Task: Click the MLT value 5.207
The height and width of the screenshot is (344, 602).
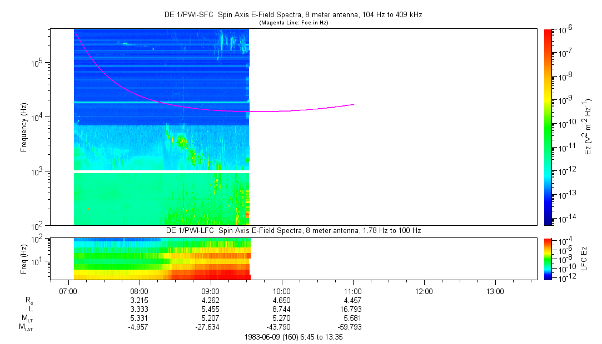Action: (x=210, y=318)
